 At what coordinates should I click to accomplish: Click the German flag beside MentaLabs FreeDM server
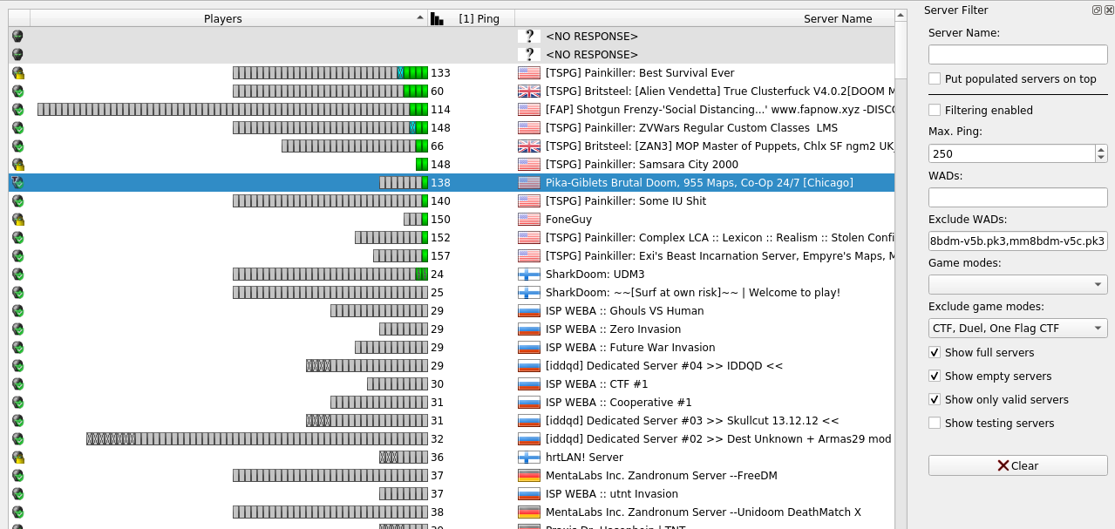(528, 476)
